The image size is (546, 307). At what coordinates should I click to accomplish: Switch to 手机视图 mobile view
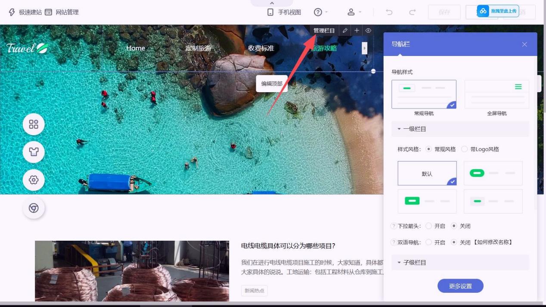pyautogui.click(x=284, y=12)
